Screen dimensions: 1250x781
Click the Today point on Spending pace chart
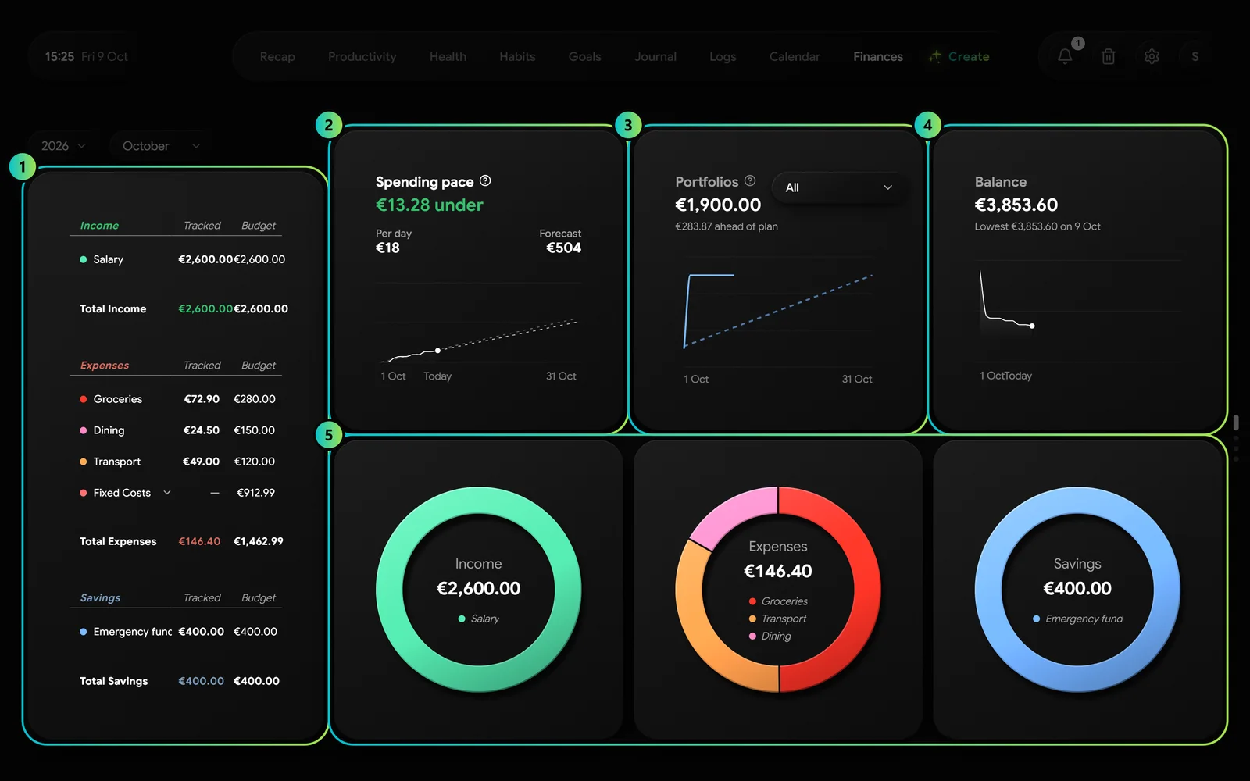(x=437, y=350)
